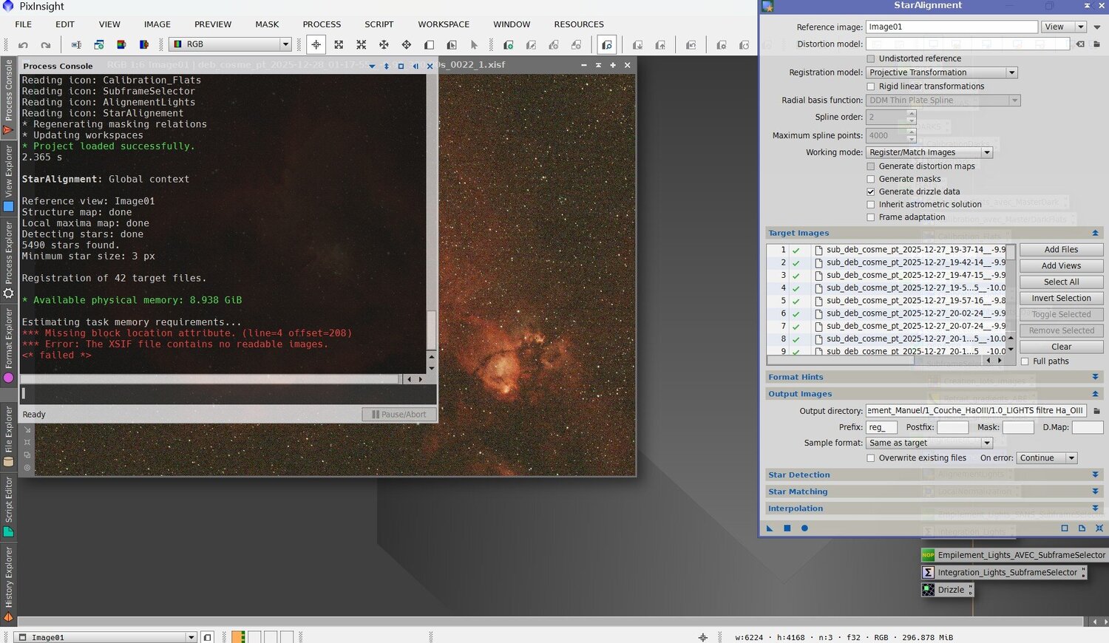The height and width of the screenshot is (643, 1109).
Task: Enable Frame adaptation checkbox
Action: pyautogui.click(x=871, y=217)
